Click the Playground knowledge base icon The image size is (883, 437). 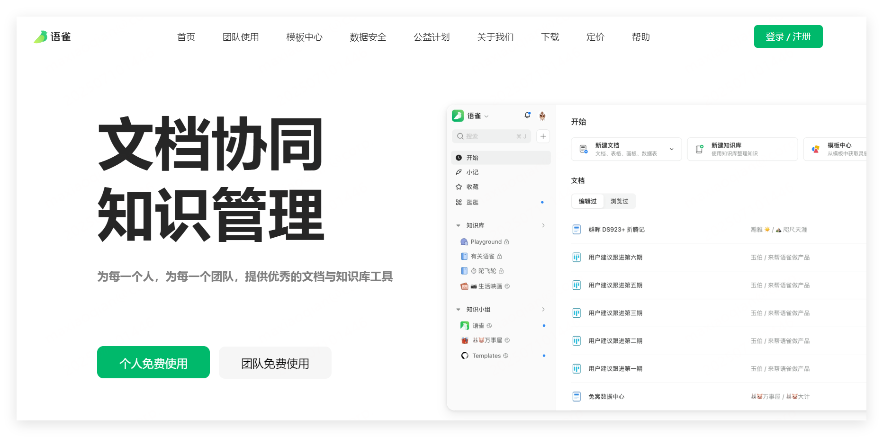(464, 242)
